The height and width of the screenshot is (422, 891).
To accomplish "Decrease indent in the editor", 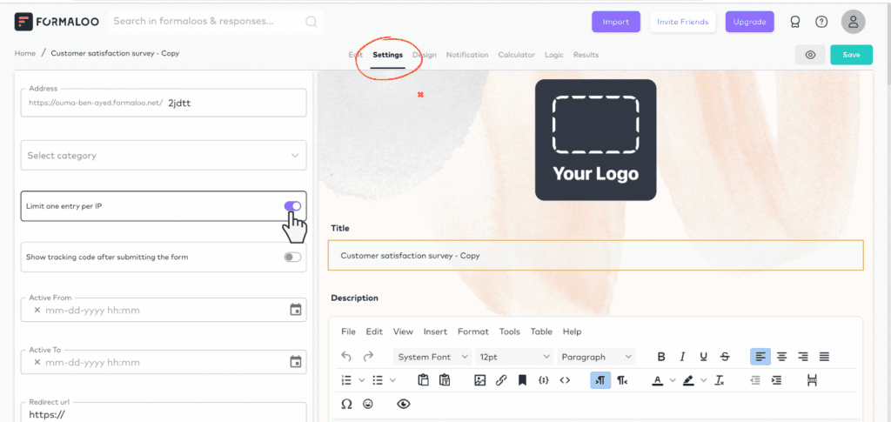I will click(x=755, y=380).
